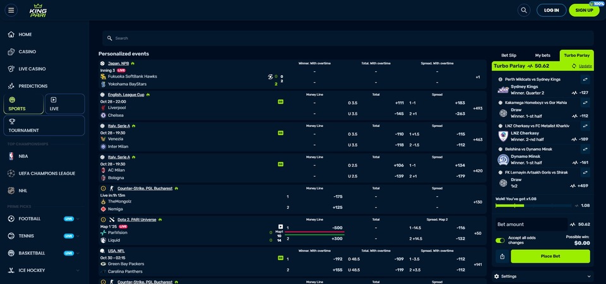606x284 pixels.
Task: Open the Venezia vs Inter Milan stats icon
Action: [280, 133]
